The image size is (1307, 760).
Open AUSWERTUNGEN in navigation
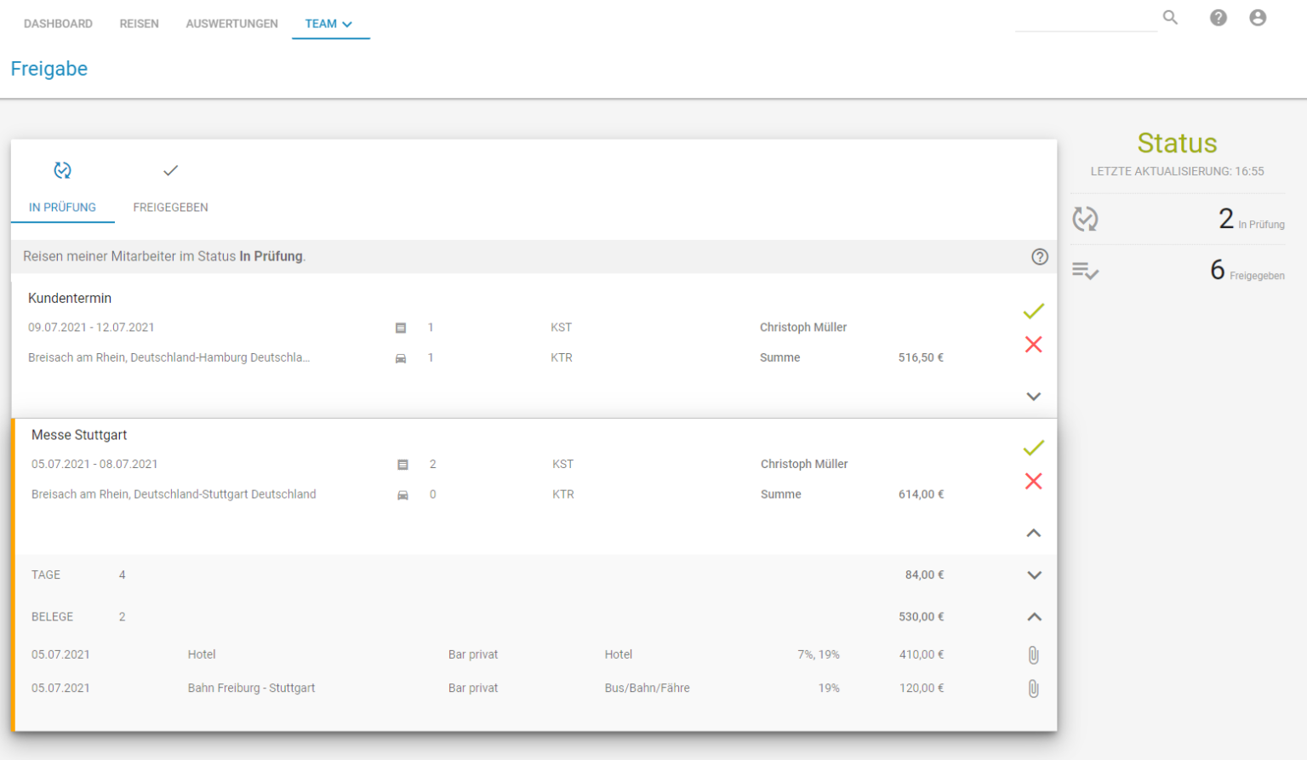(x=231, y=24)
